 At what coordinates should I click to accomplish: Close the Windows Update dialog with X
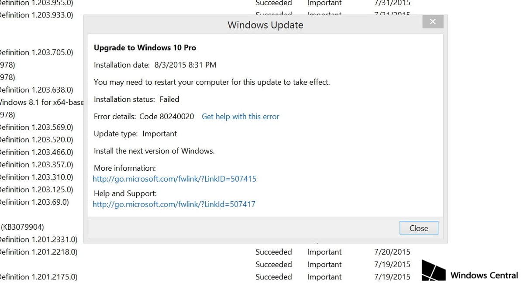[432, 22]
